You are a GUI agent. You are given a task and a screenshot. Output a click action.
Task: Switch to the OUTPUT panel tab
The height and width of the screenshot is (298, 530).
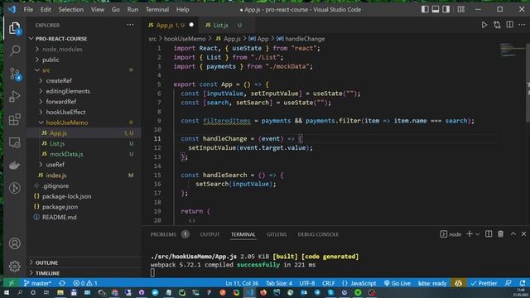click(210, 234)
